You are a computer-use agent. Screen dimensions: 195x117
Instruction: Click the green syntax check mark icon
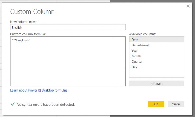[12, 104]
